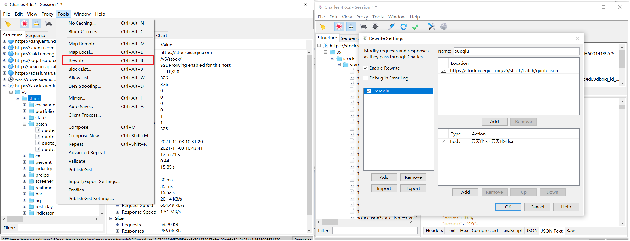Check the Debug in Error Log checkbox

[x=366, y=78]
